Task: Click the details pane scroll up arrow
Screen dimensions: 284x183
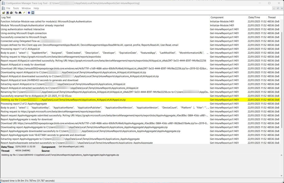Action: [x=281, y=155]
